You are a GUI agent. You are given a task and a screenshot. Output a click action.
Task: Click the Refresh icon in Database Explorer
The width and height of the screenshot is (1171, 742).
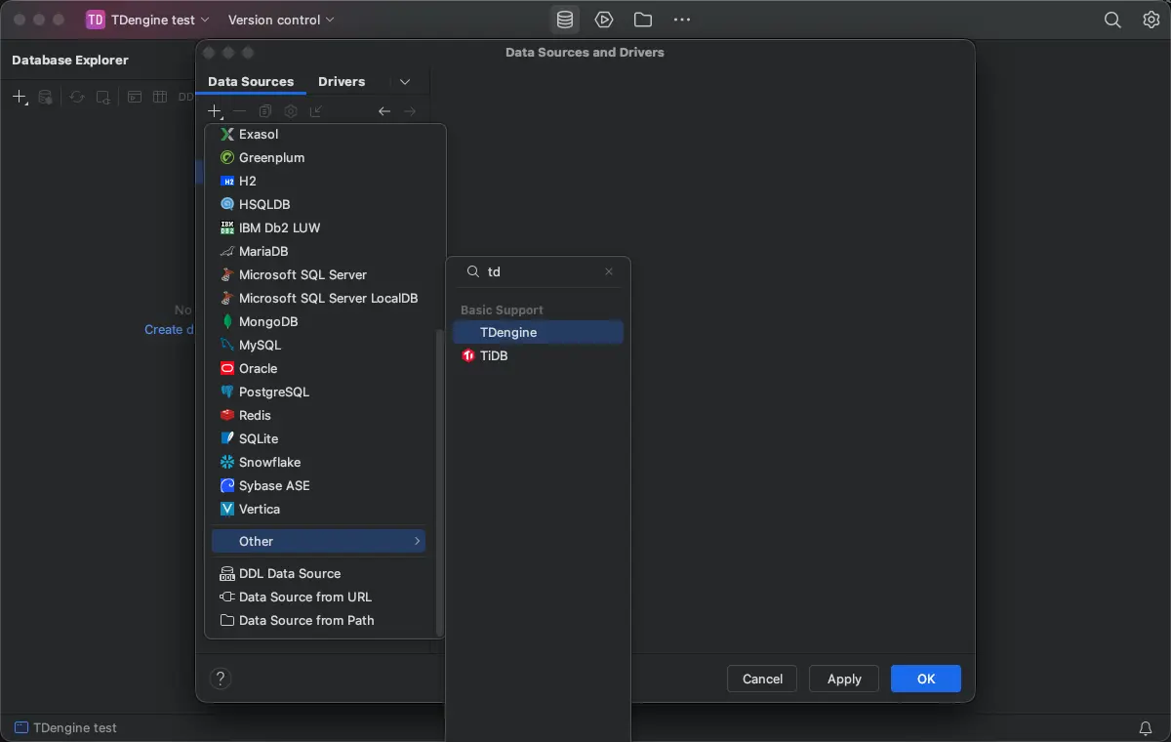point(76,97)
